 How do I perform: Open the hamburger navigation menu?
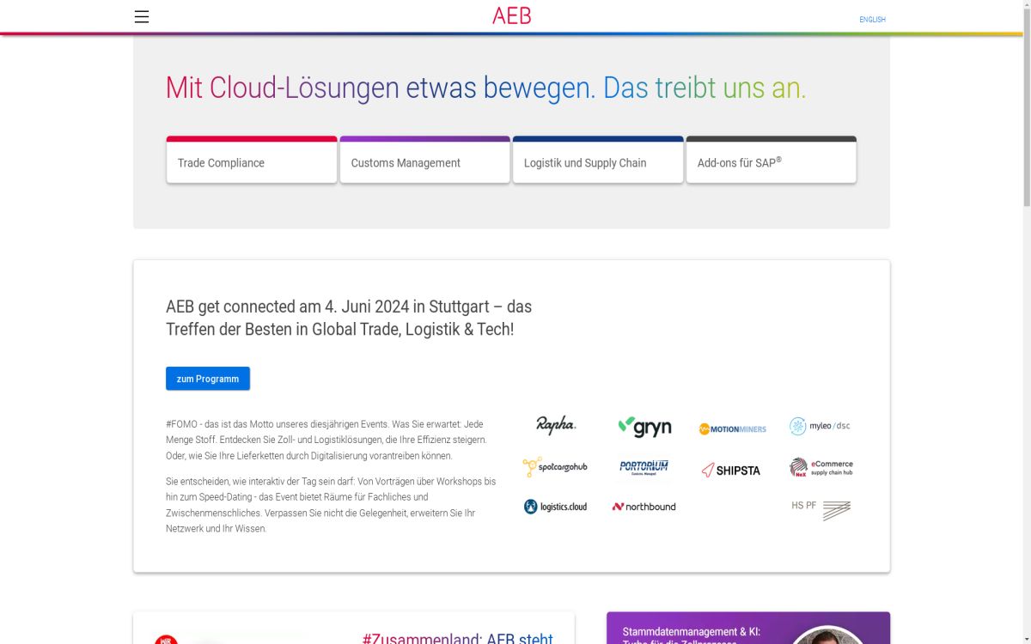(142, 17)
